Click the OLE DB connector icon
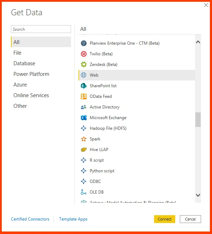 point(83,192)
